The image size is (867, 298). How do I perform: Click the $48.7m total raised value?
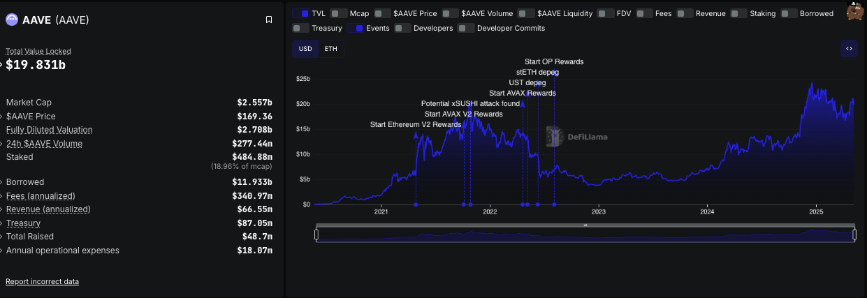coord(257,237)
